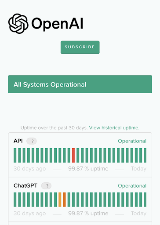The height and width of the screenshot is (225, 160).
Task: Click the ChatGPT component name
Action: [x=25, y=185]
